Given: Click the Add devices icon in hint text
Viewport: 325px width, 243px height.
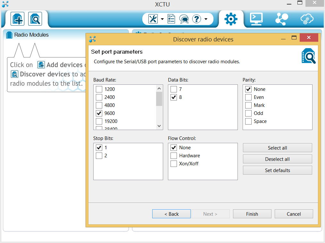Looking at the screenshot, I should (41, 65).
